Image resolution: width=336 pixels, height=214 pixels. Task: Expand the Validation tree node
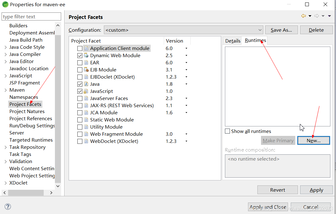(x=6, y=162)
